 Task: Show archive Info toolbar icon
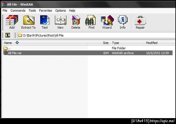(123, 20)
